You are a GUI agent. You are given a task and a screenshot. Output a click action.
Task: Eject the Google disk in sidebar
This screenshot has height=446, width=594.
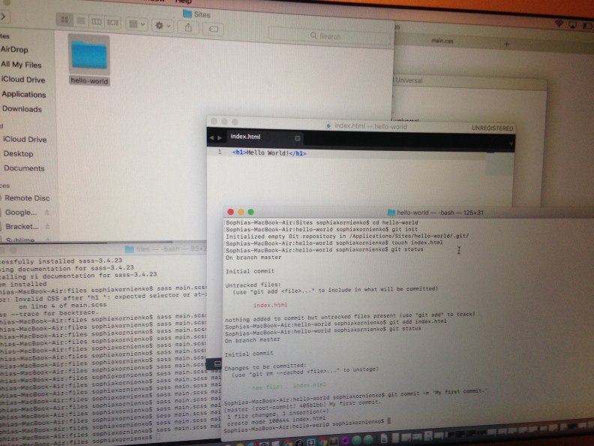tap(46, 212)
